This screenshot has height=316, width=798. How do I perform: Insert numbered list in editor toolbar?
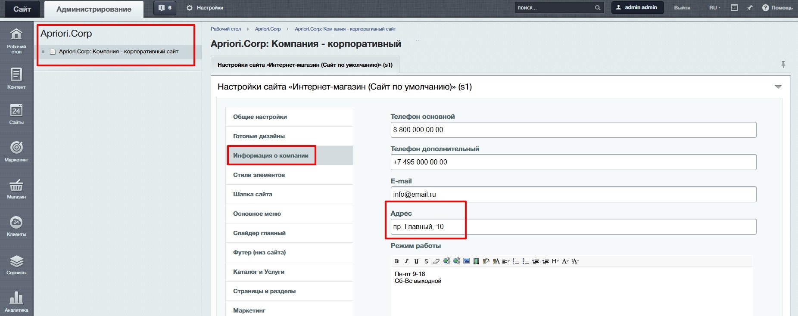tap(516, 261)
